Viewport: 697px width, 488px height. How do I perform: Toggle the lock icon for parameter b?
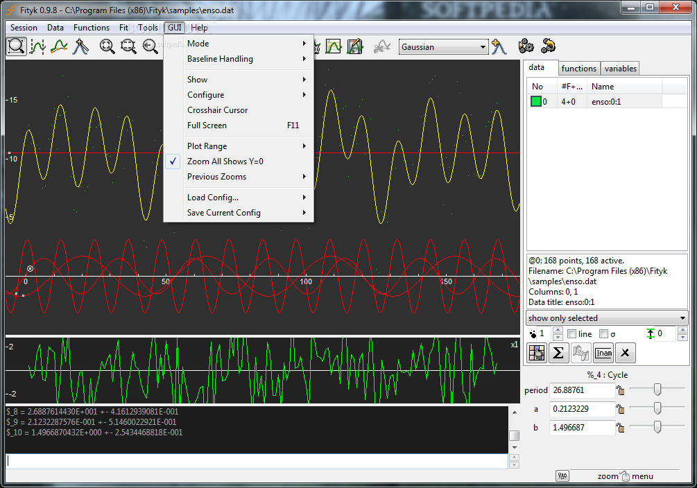pyautogui.click(x=620, y=428)
